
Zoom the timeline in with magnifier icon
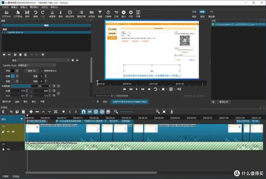click(x=158, y=112)
